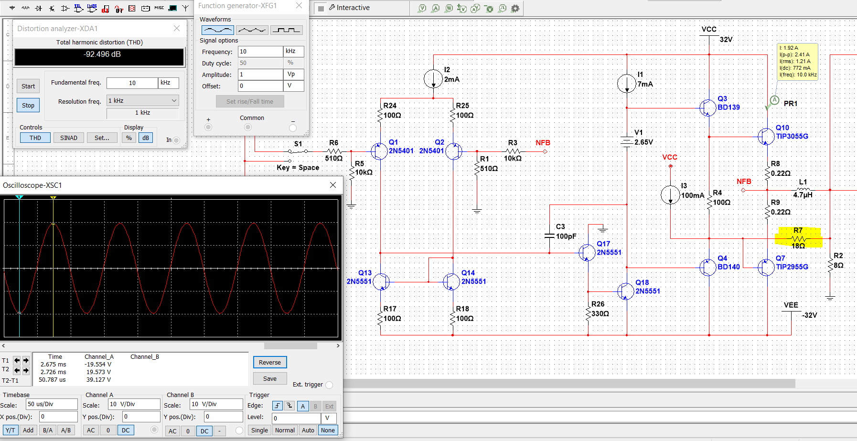Change the frequency unit kHz field
The image size is (857, 441).
[x=294, y=51]
